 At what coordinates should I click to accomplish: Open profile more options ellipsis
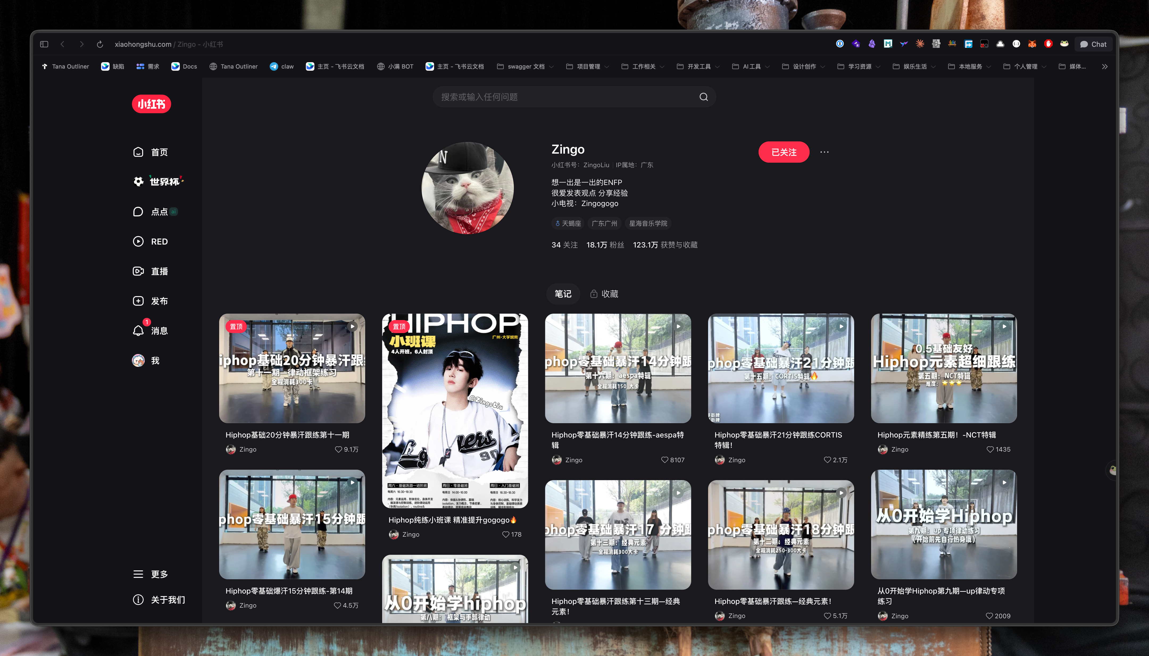(x=824, y=152)
